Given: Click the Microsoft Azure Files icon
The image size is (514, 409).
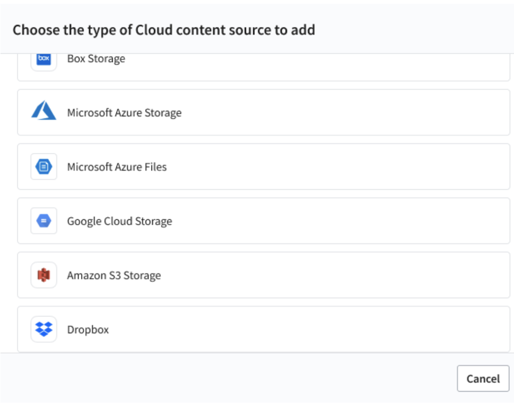Looking at the screenshot, I should point(44,166).
